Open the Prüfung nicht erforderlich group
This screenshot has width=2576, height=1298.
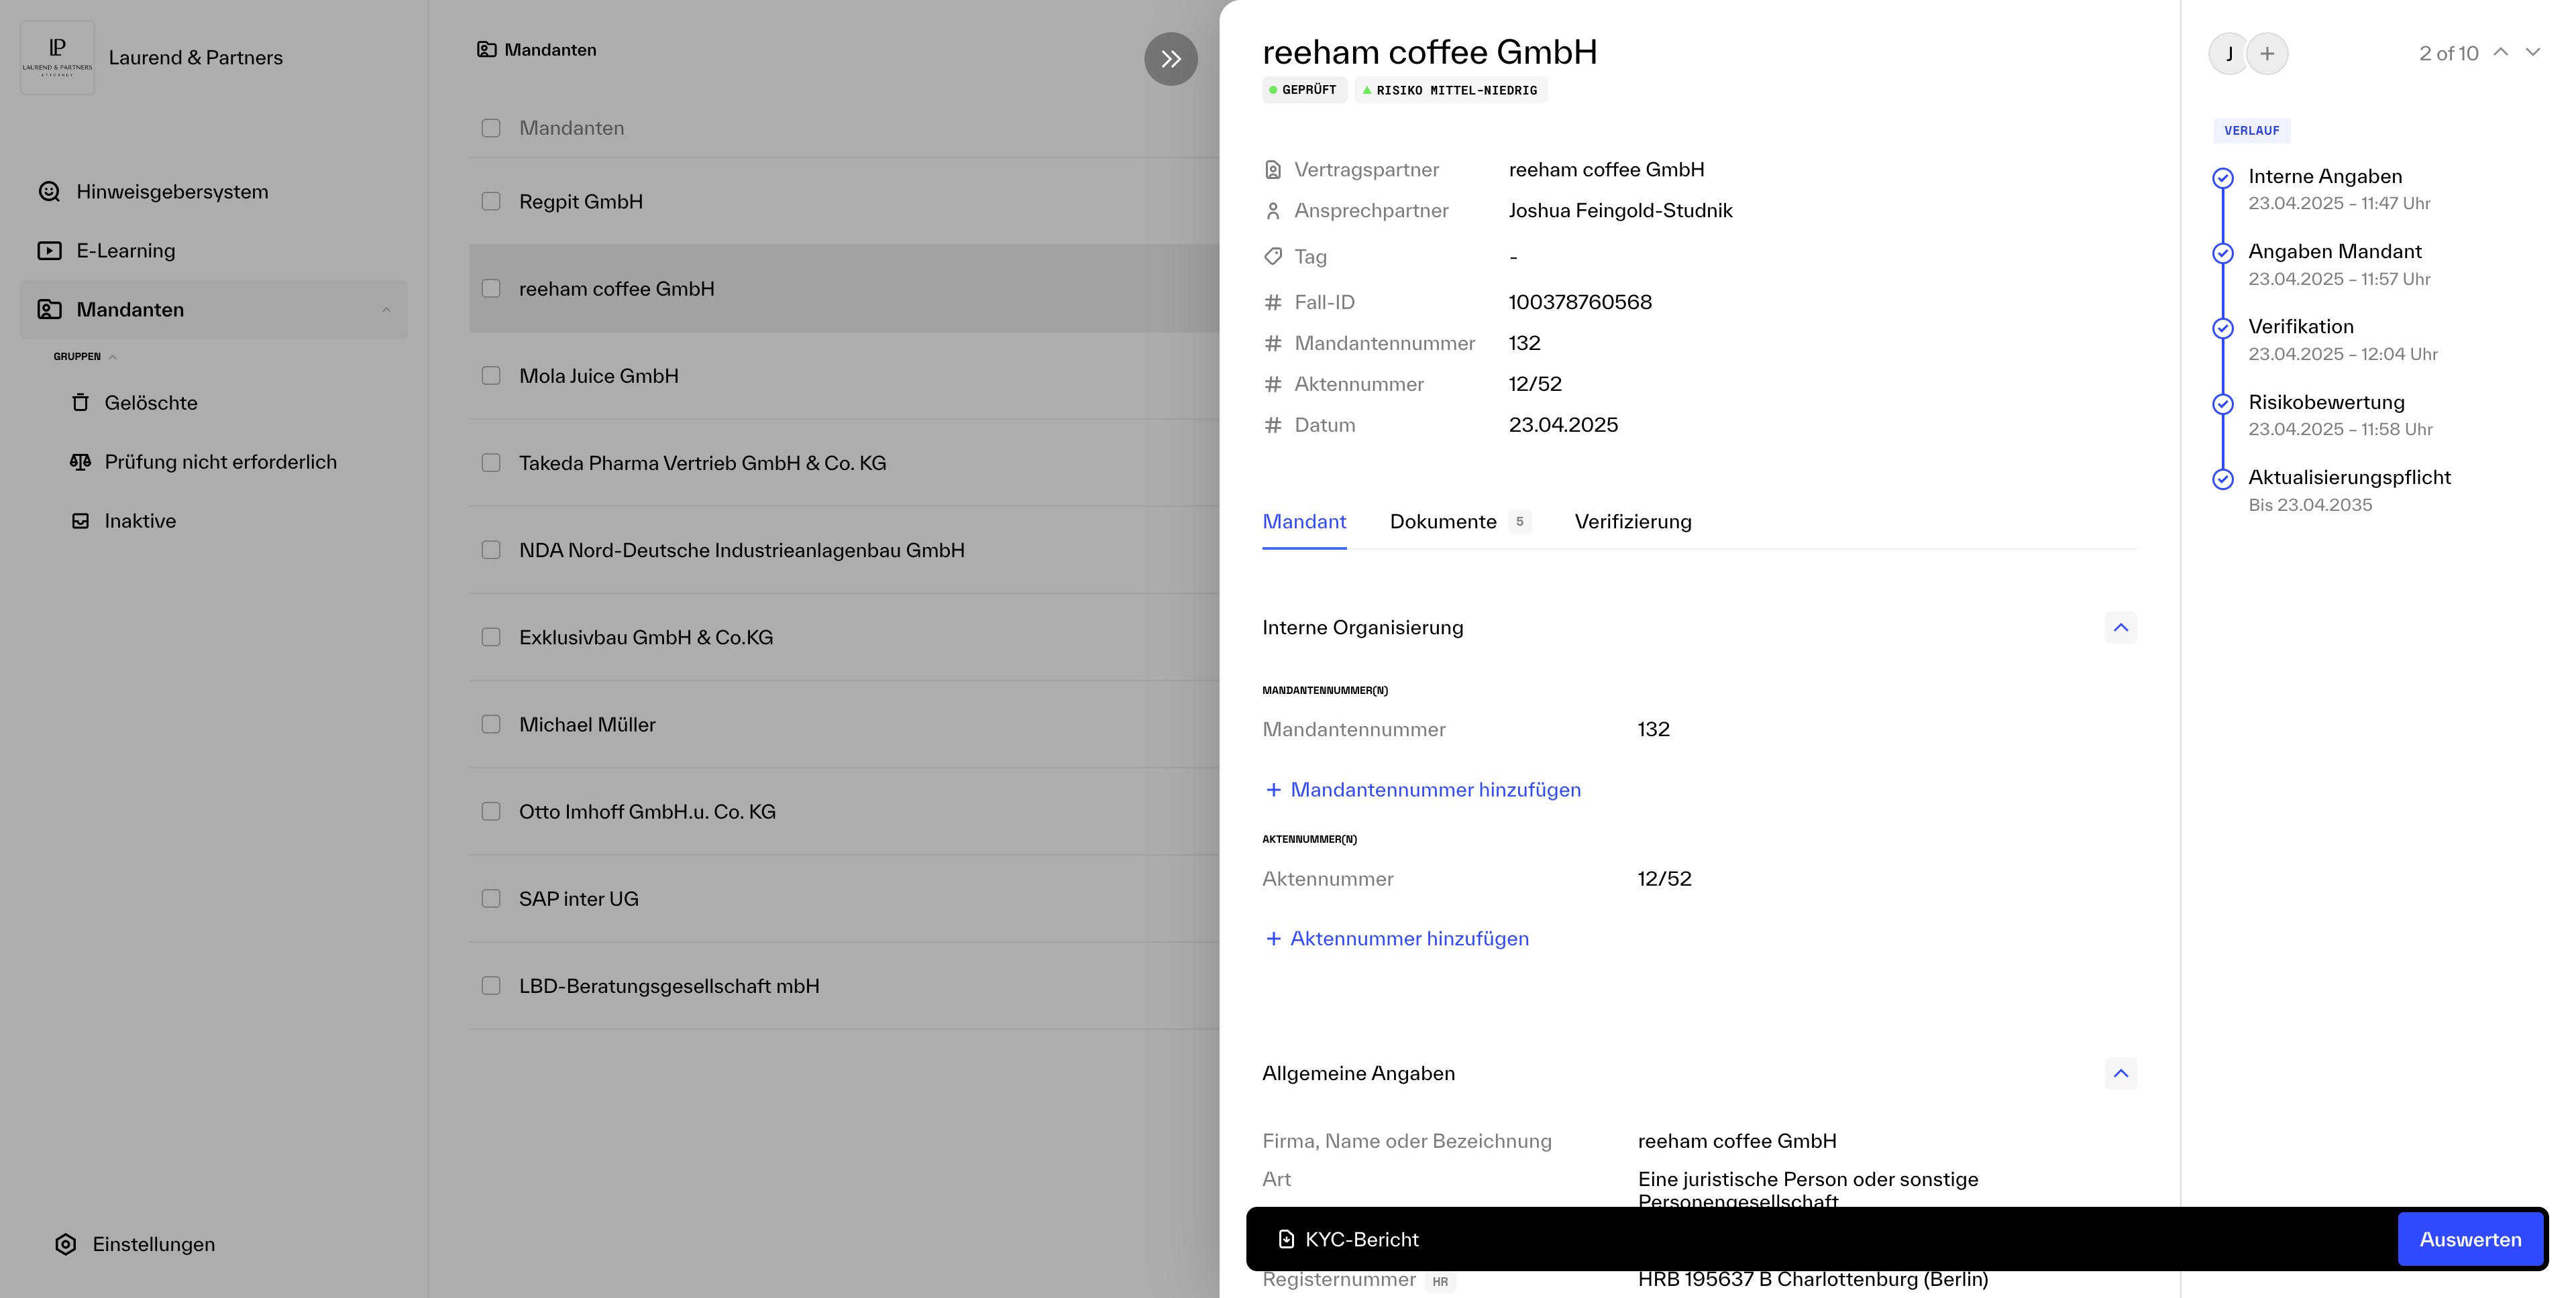[220, 462]
